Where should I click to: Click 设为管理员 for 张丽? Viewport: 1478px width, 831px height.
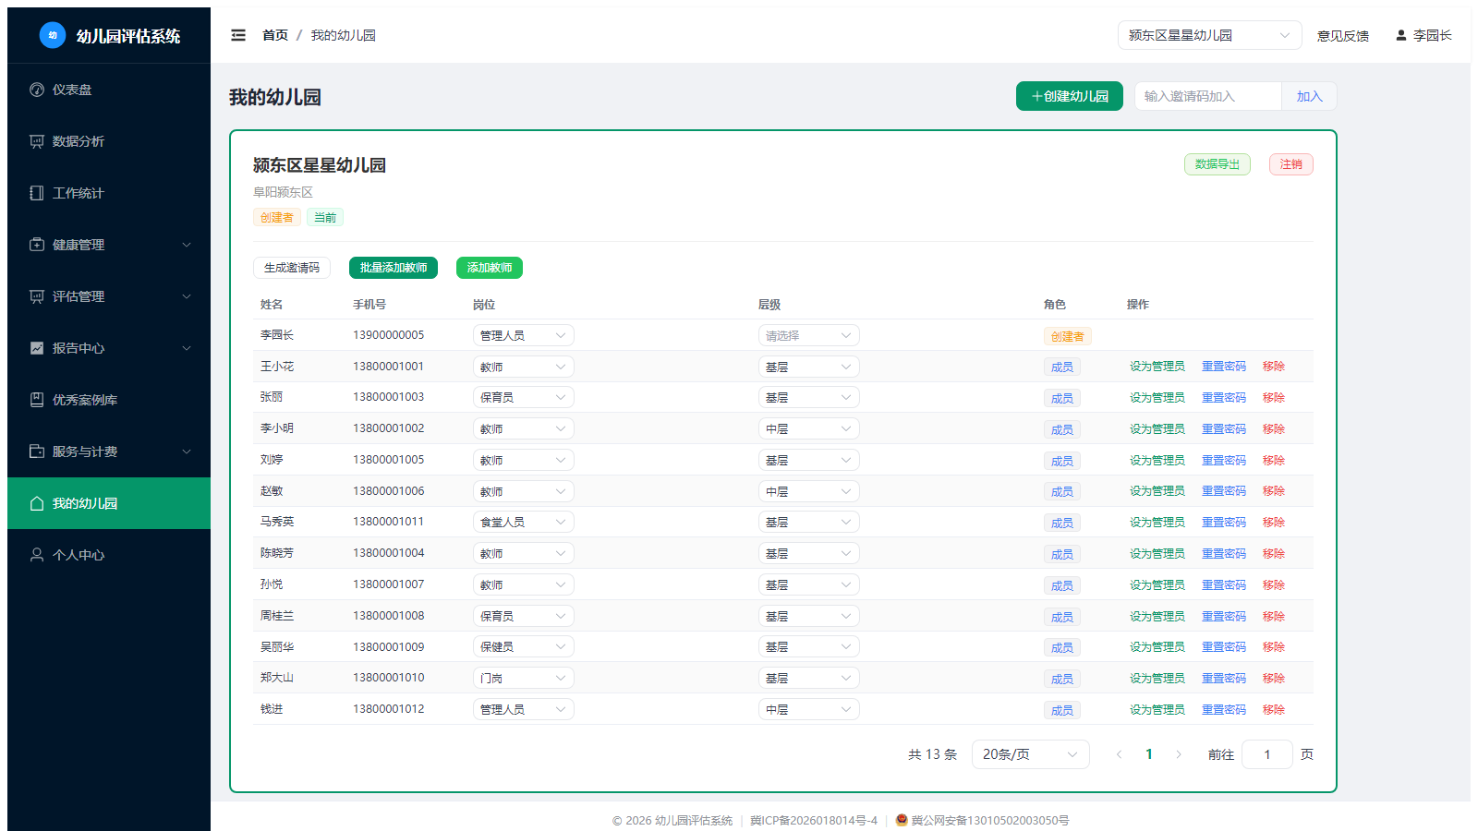tap(1157, 397)
